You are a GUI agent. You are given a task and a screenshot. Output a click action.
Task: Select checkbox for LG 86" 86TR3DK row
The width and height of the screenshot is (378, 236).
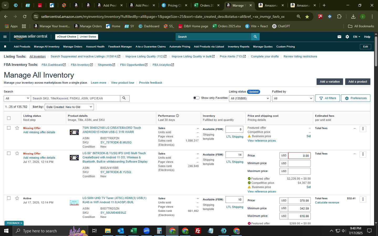click(x=9, y=153)
